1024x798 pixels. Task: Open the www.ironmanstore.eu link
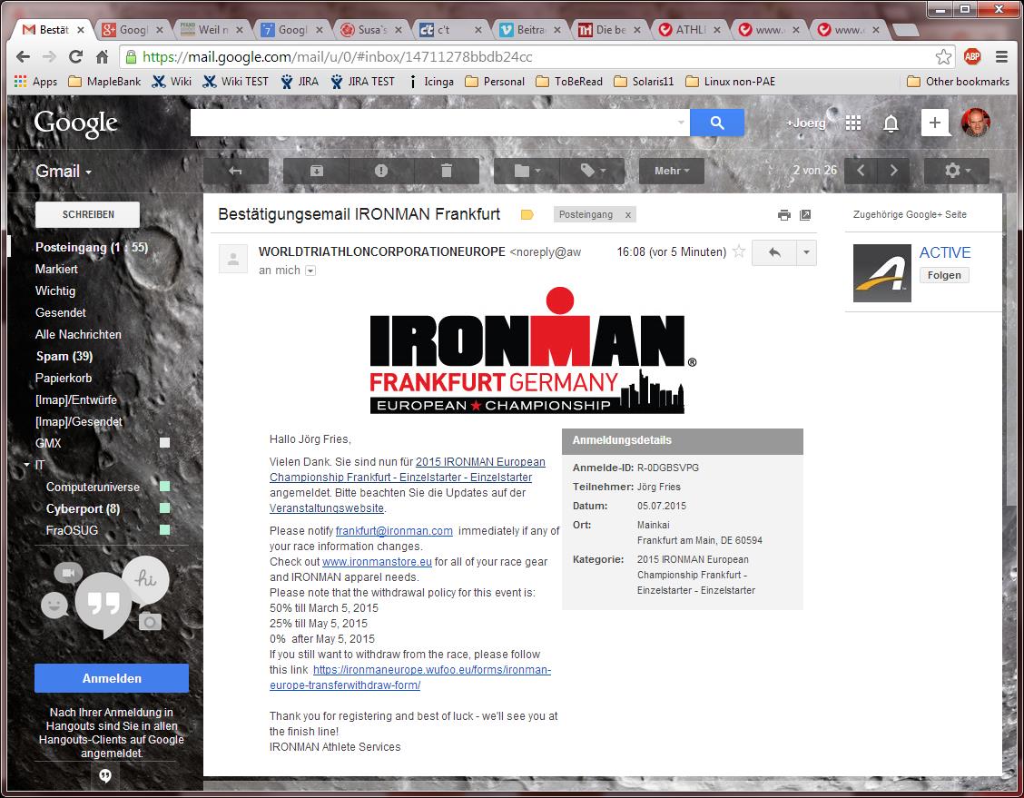[377, 562]
